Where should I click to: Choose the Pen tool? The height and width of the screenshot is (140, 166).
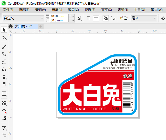[4, 77]
